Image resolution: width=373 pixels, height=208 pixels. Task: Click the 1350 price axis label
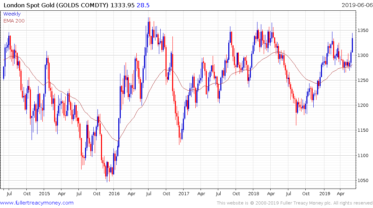click(363, 31)
